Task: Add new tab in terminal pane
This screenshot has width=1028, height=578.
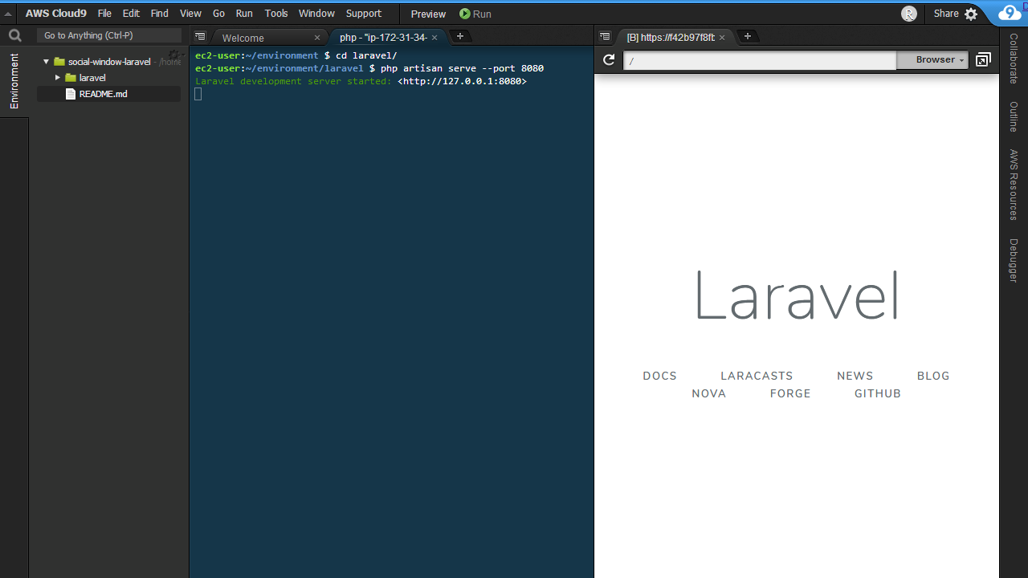Action: point(460,36)
